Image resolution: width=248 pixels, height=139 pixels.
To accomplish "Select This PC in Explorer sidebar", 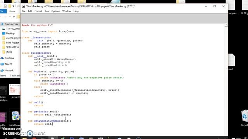I will click(9, 64).
